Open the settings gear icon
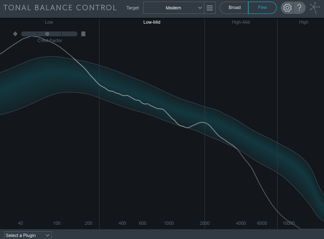The image size is (324, 239). [287, 8]
